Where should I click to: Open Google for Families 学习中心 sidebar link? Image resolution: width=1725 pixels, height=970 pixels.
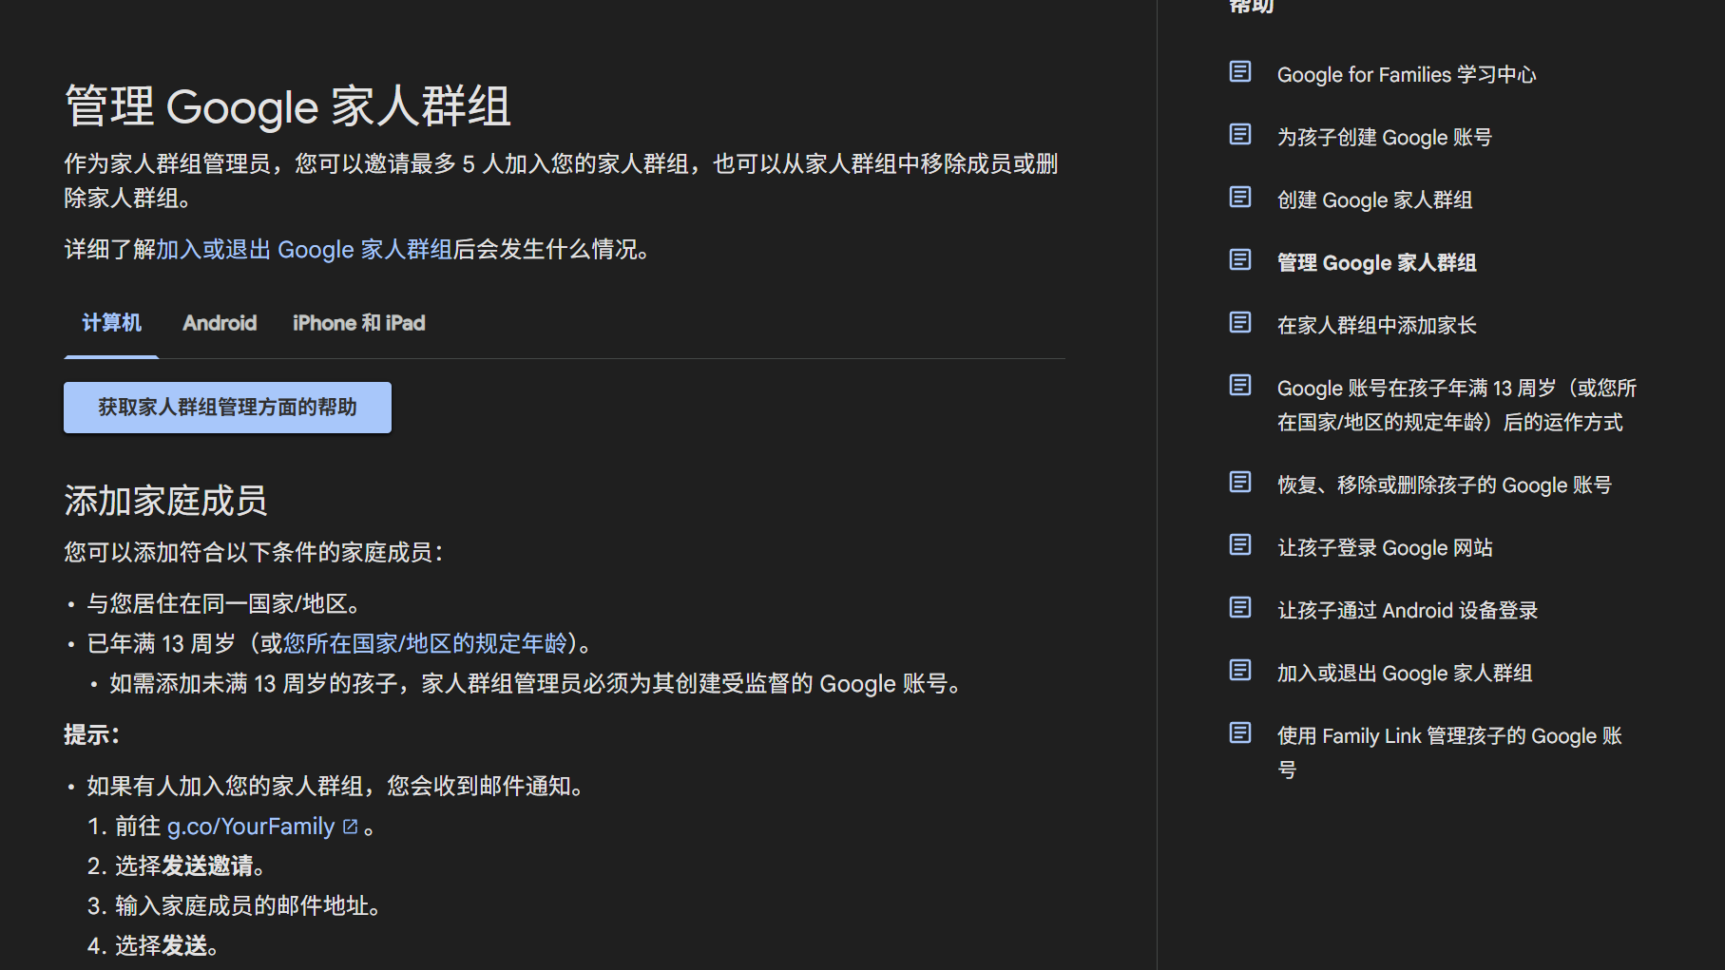tap(1406, 75)
